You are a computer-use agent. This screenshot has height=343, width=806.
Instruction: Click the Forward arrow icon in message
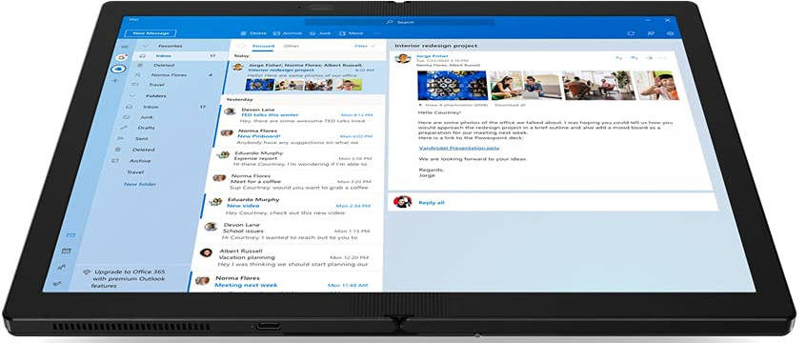coord(649,57)
